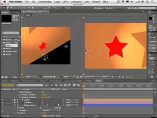This screenshot has height=118, width=157.
Task: Click the Search Help field
Action: pos(141,8)
